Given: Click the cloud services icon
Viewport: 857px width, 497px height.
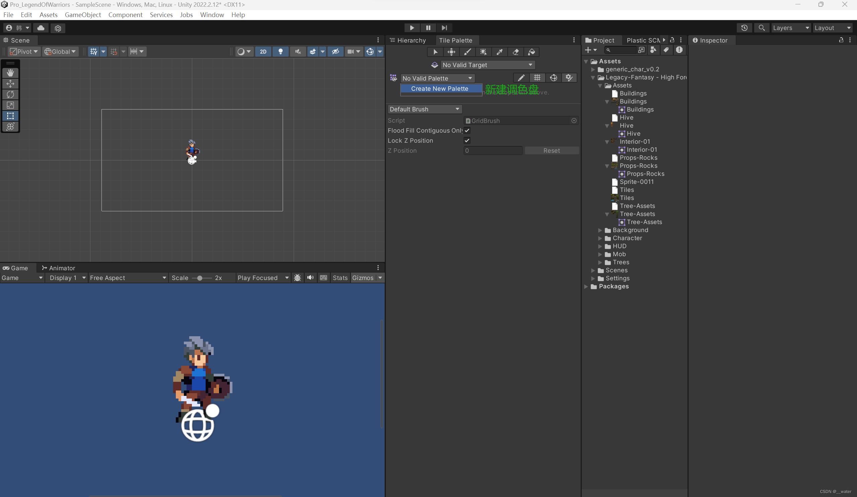Looking at the screenshot, I should point(41,28).
